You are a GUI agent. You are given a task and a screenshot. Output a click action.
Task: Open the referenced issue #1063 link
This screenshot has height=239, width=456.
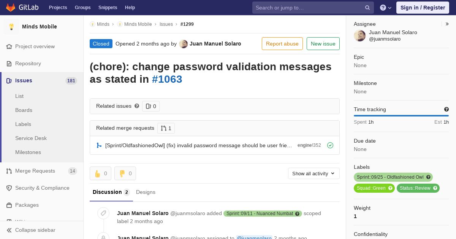[167, 79]
